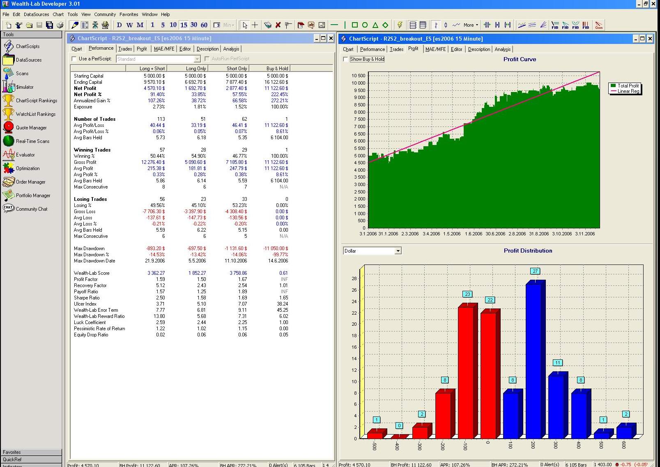Click the QuickRef panel button in sidebar
Viewport: 660px width, 467px height.
point(31,460)
